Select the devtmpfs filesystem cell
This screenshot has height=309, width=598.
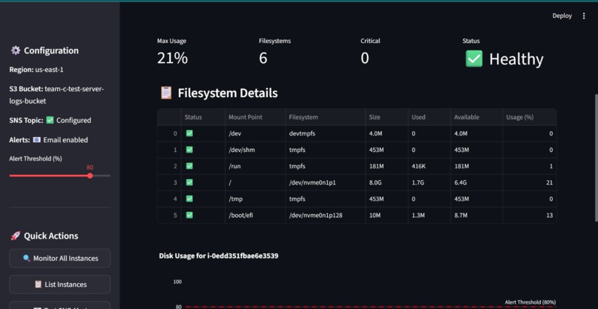click(x=325, y=133)
